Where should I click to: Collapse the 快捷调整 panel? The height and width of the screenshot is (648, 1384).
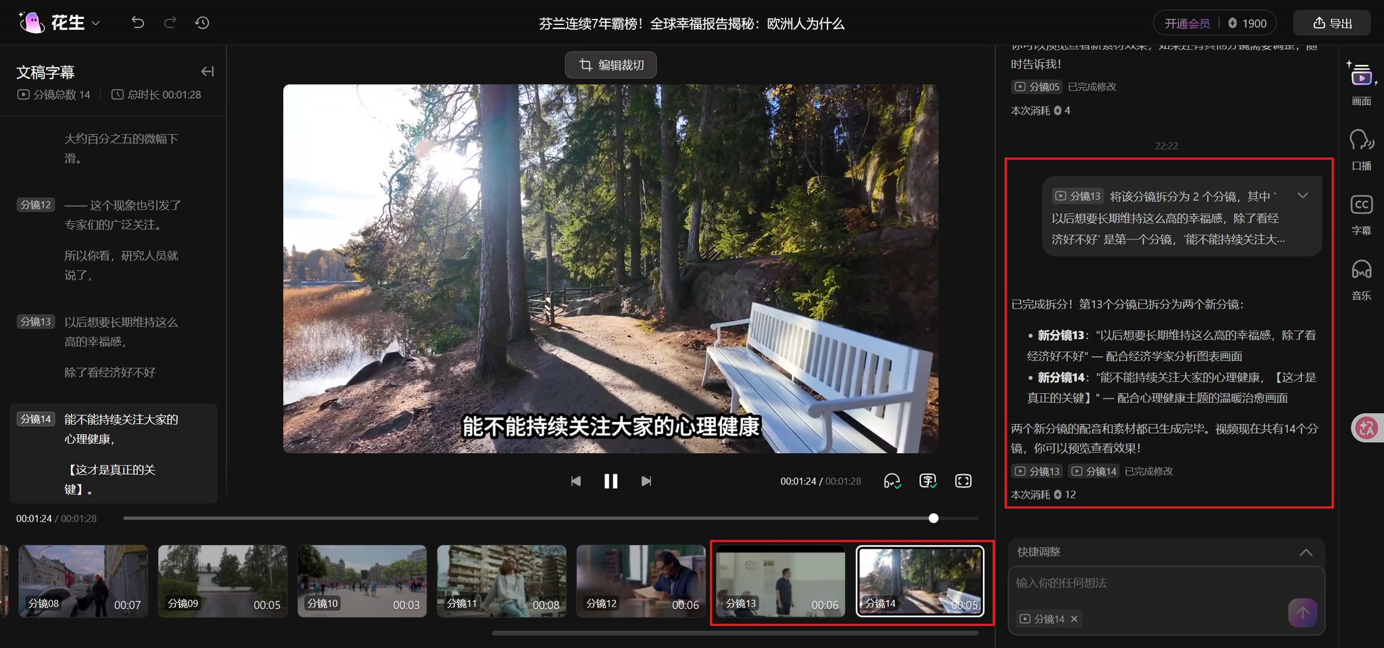click(1306, 552)
